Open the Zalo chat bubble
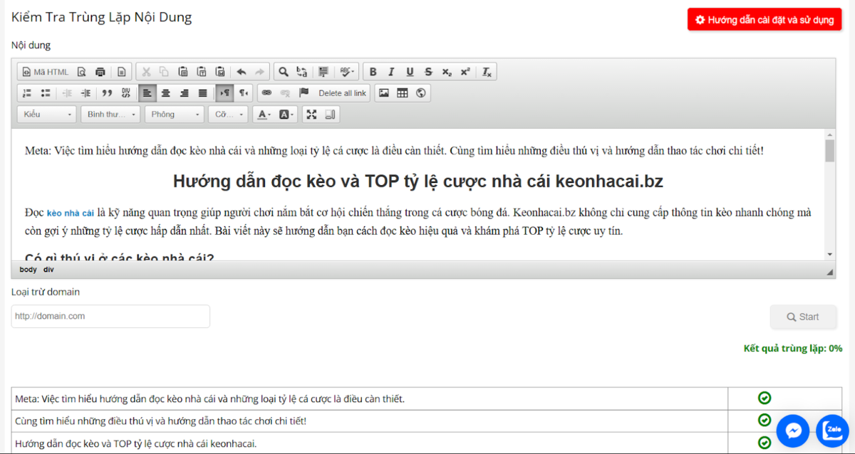The width and height of the screenshot is (855, 454). pos(832,431)
